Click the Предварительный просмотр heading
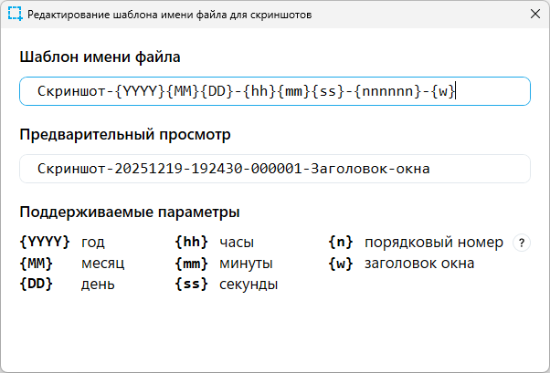The width and height of the screenshot is (550, 373). 125,135
